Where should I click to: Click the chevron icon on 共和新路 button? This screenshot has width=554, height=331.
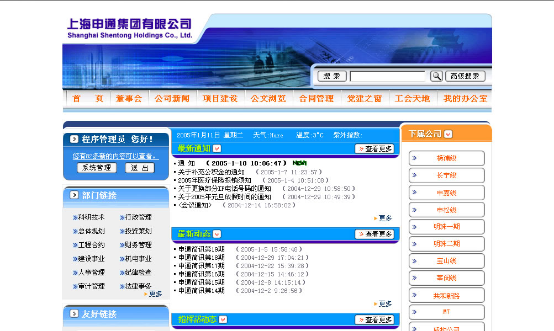[x=414, y=295]
